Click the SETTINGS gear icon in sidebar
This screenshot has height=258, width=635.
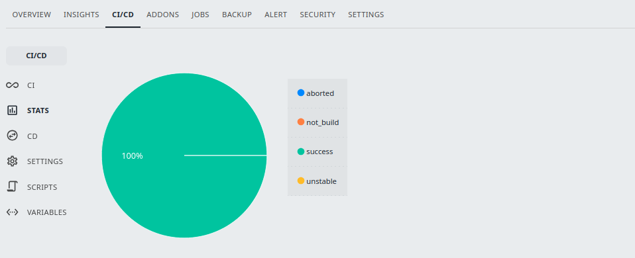coord(12,161)
